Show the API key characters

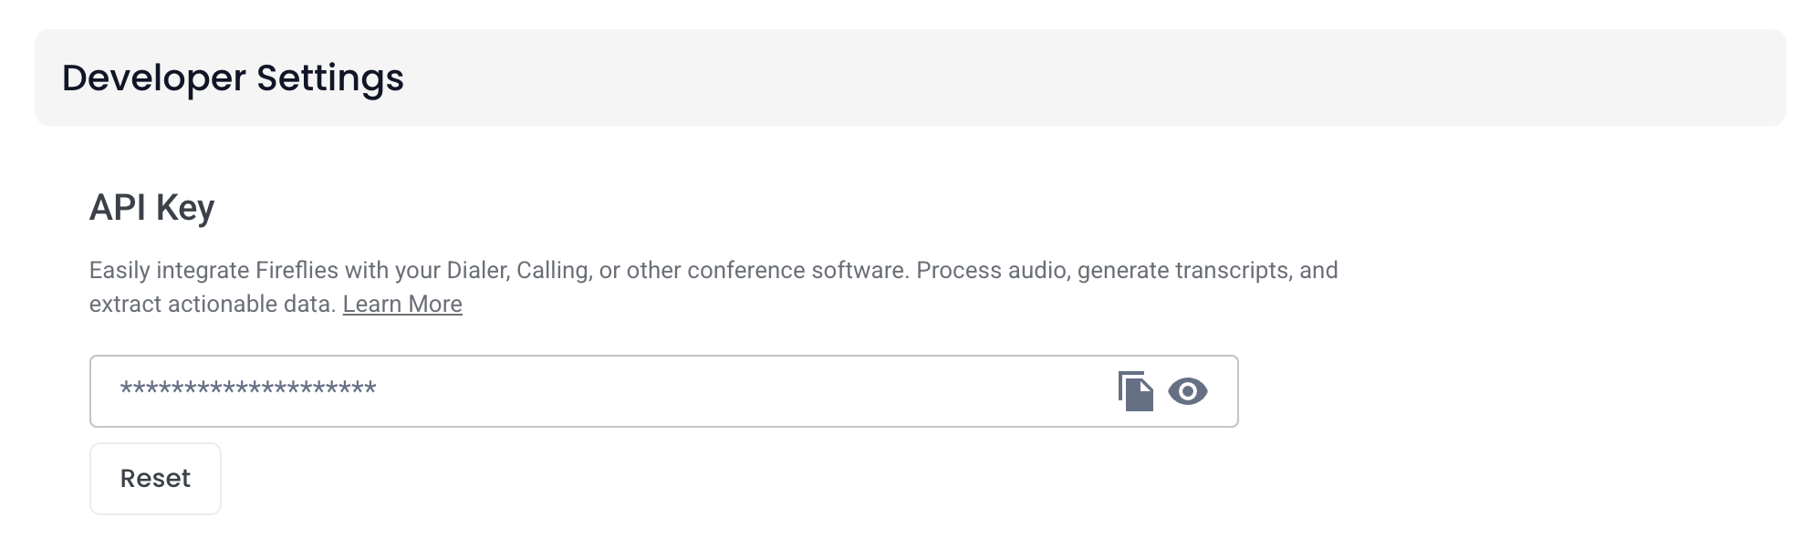[x=1188, y=391]
